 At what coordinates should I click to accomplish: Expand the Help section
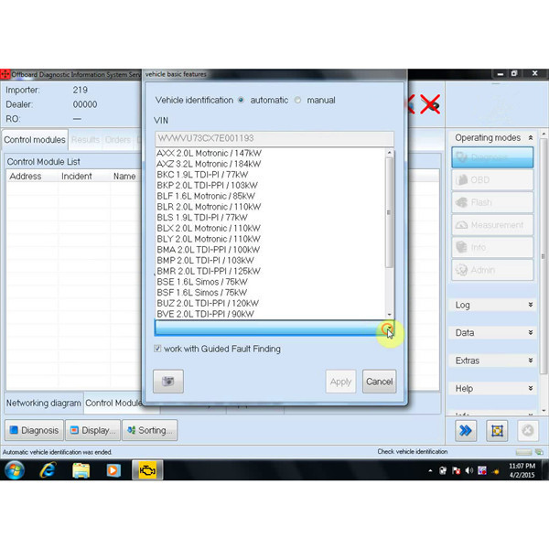coord(531,388)
